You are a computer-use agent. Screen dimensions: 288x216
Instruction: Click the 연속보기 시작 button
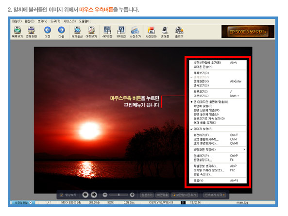coord(215,195)
